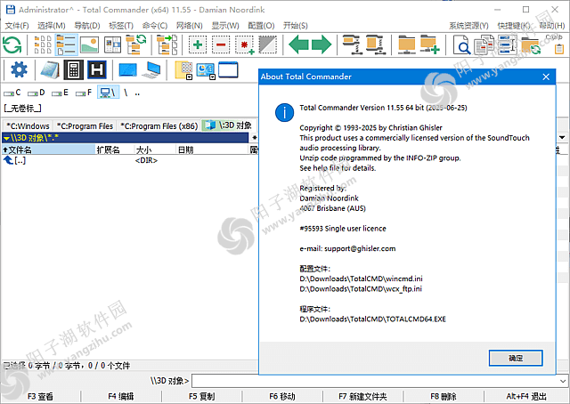The width and height of the screenshot is (570, 404).
Task: Show the directory tree with refresh icon
Action: [136, 45]
